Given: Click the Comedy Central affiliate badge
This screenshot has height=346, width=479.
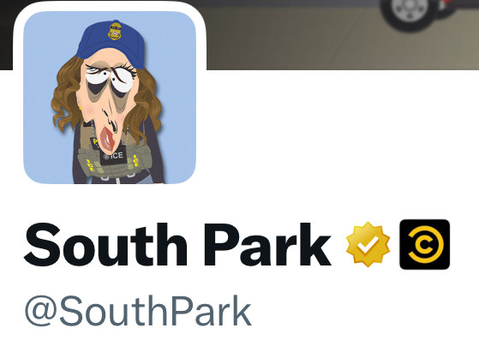Looking at the screenshot, I should pos(425,244).
